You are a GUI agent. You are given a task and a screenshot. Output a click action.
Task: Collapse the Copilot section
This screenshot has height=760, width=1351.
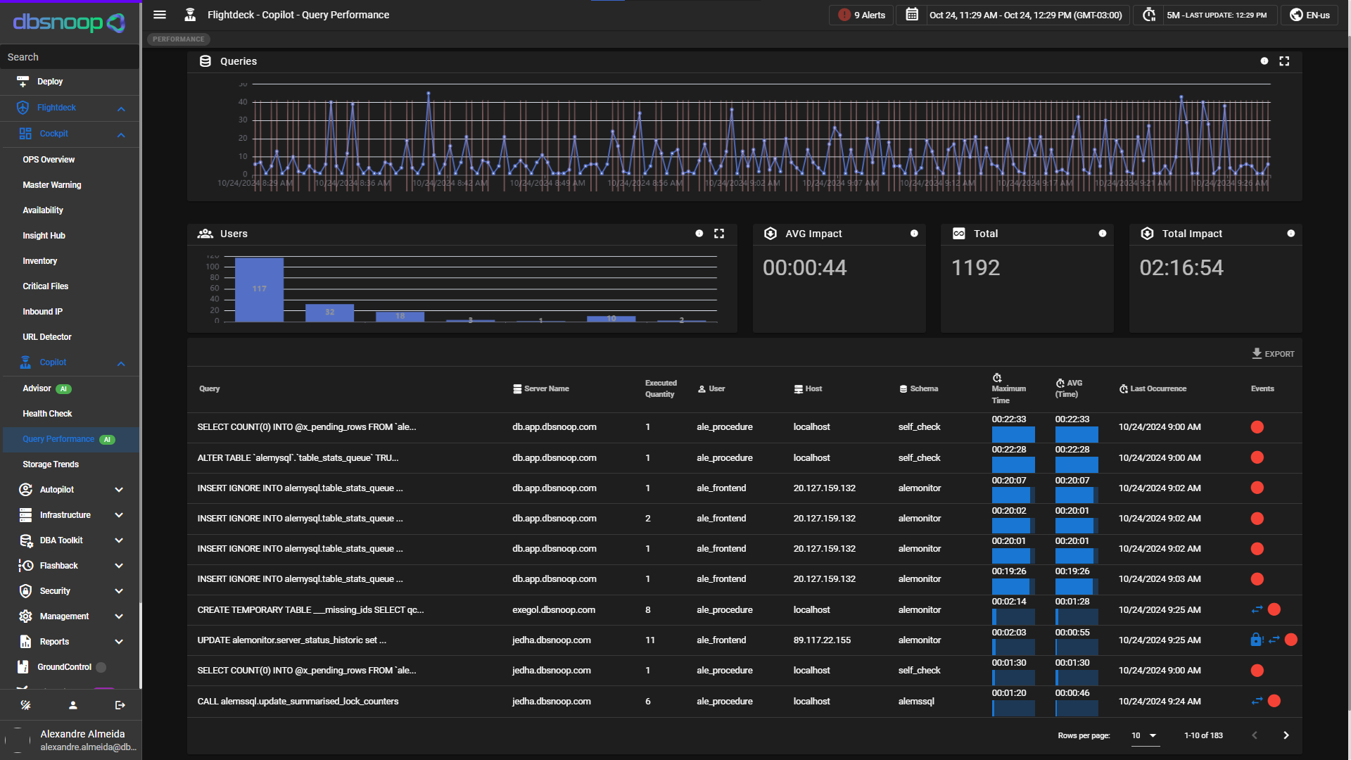121,363
